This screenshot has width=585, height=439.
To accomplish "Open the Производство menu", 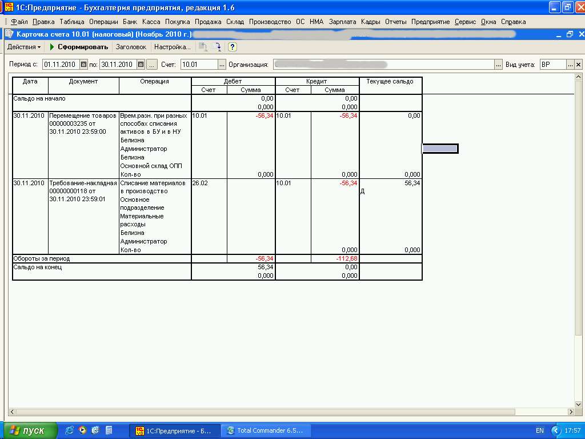I will (x=270, y=22).
